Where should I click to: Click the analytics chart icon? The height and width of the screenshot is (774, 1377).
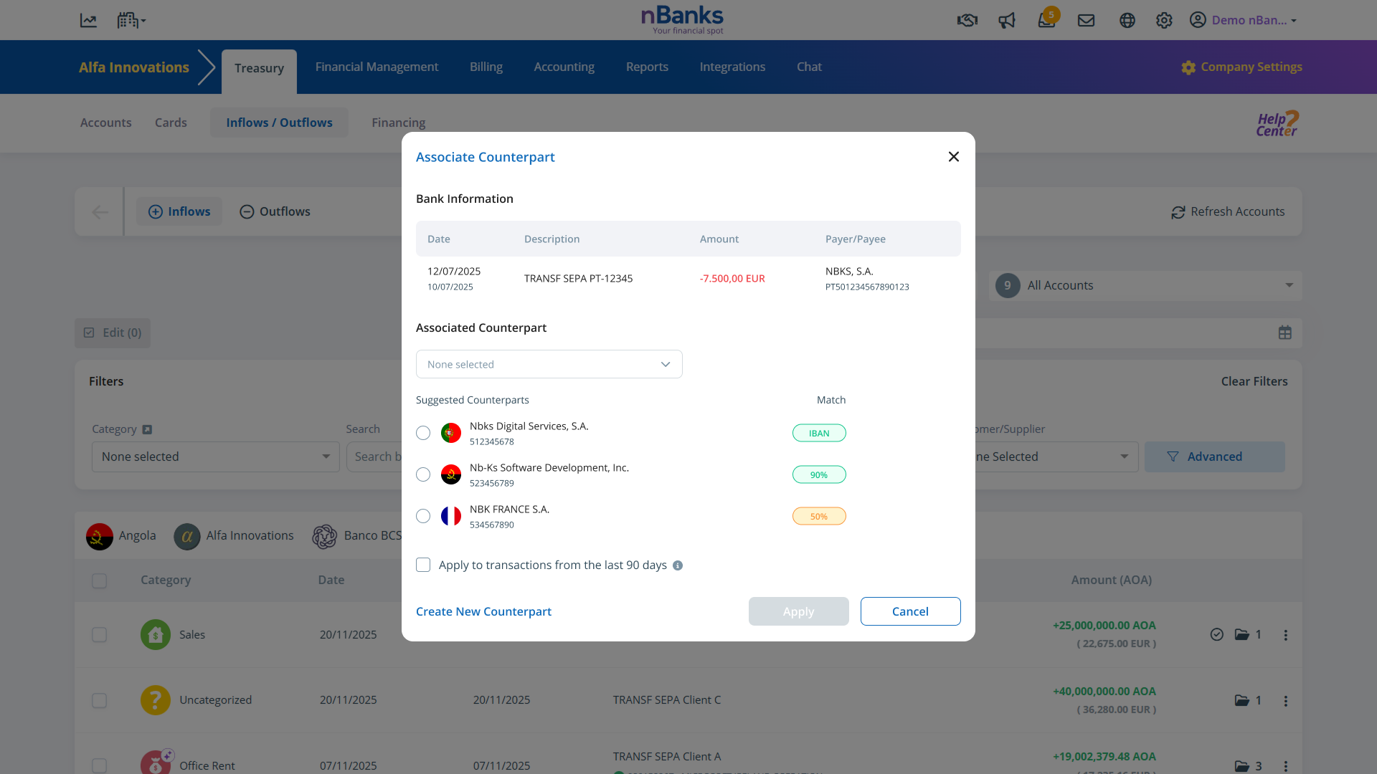88,20
